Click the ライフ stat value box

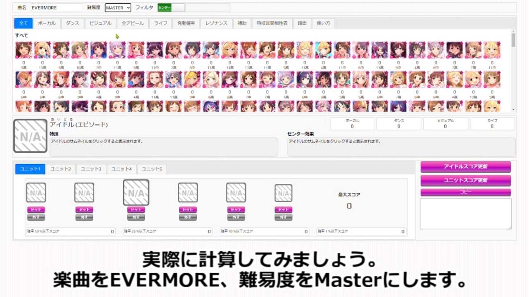[492, 124]
